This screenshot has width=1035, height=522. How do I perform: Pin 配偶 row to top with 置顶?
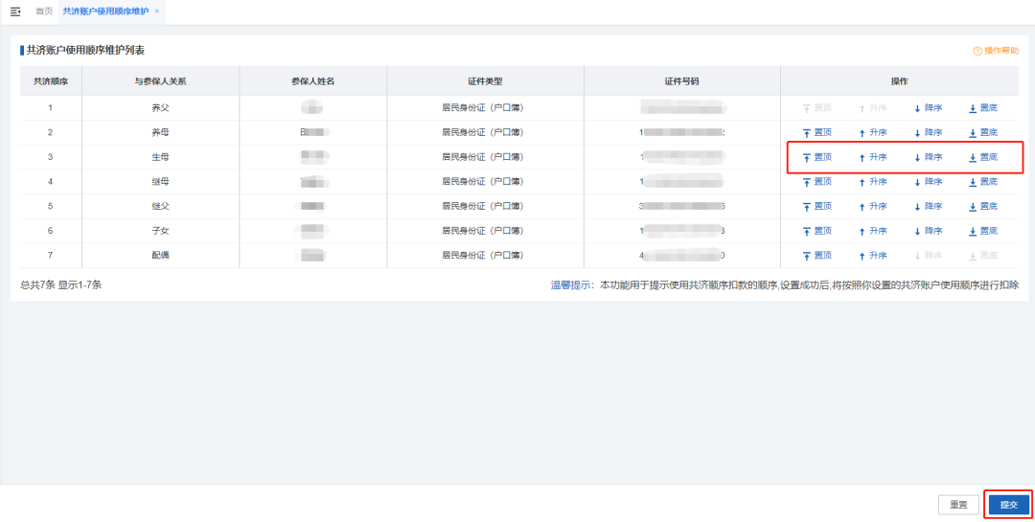(817, 256)
